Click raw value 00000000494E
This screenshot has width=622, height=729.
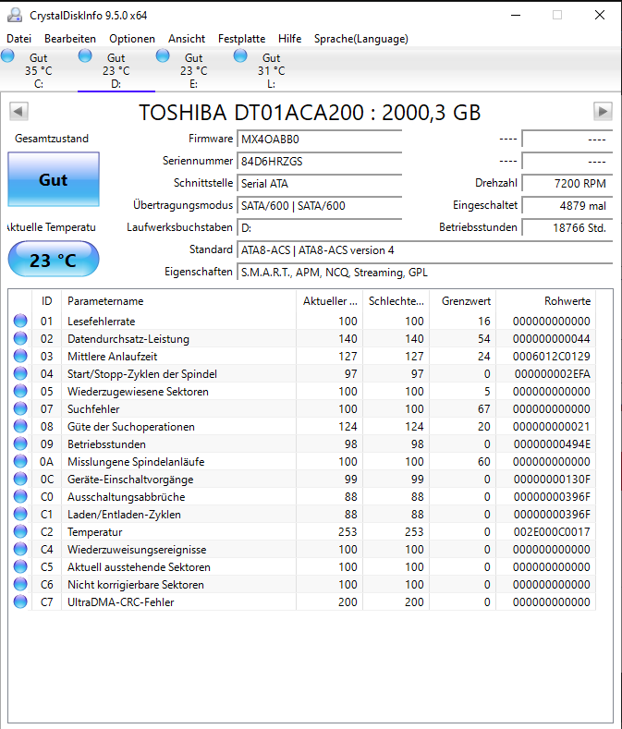point(552,444)
